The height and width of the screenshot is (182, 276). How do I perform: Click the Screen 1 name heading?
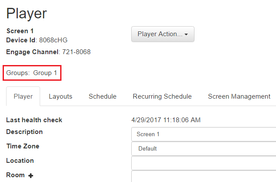coord(20,31)
